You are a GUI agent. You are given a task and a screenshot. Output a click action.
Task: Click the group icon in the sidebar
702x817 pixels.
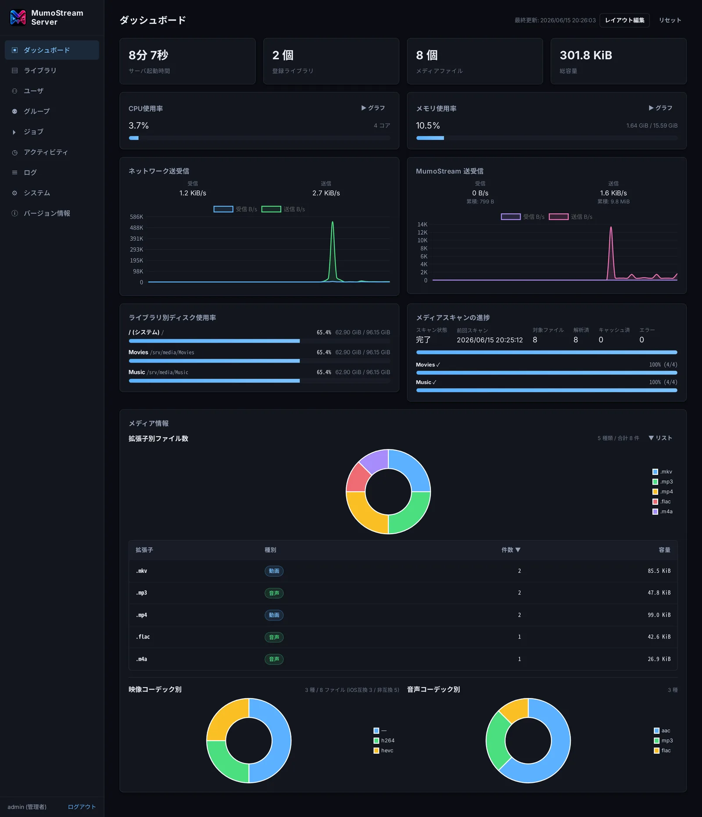14,111
